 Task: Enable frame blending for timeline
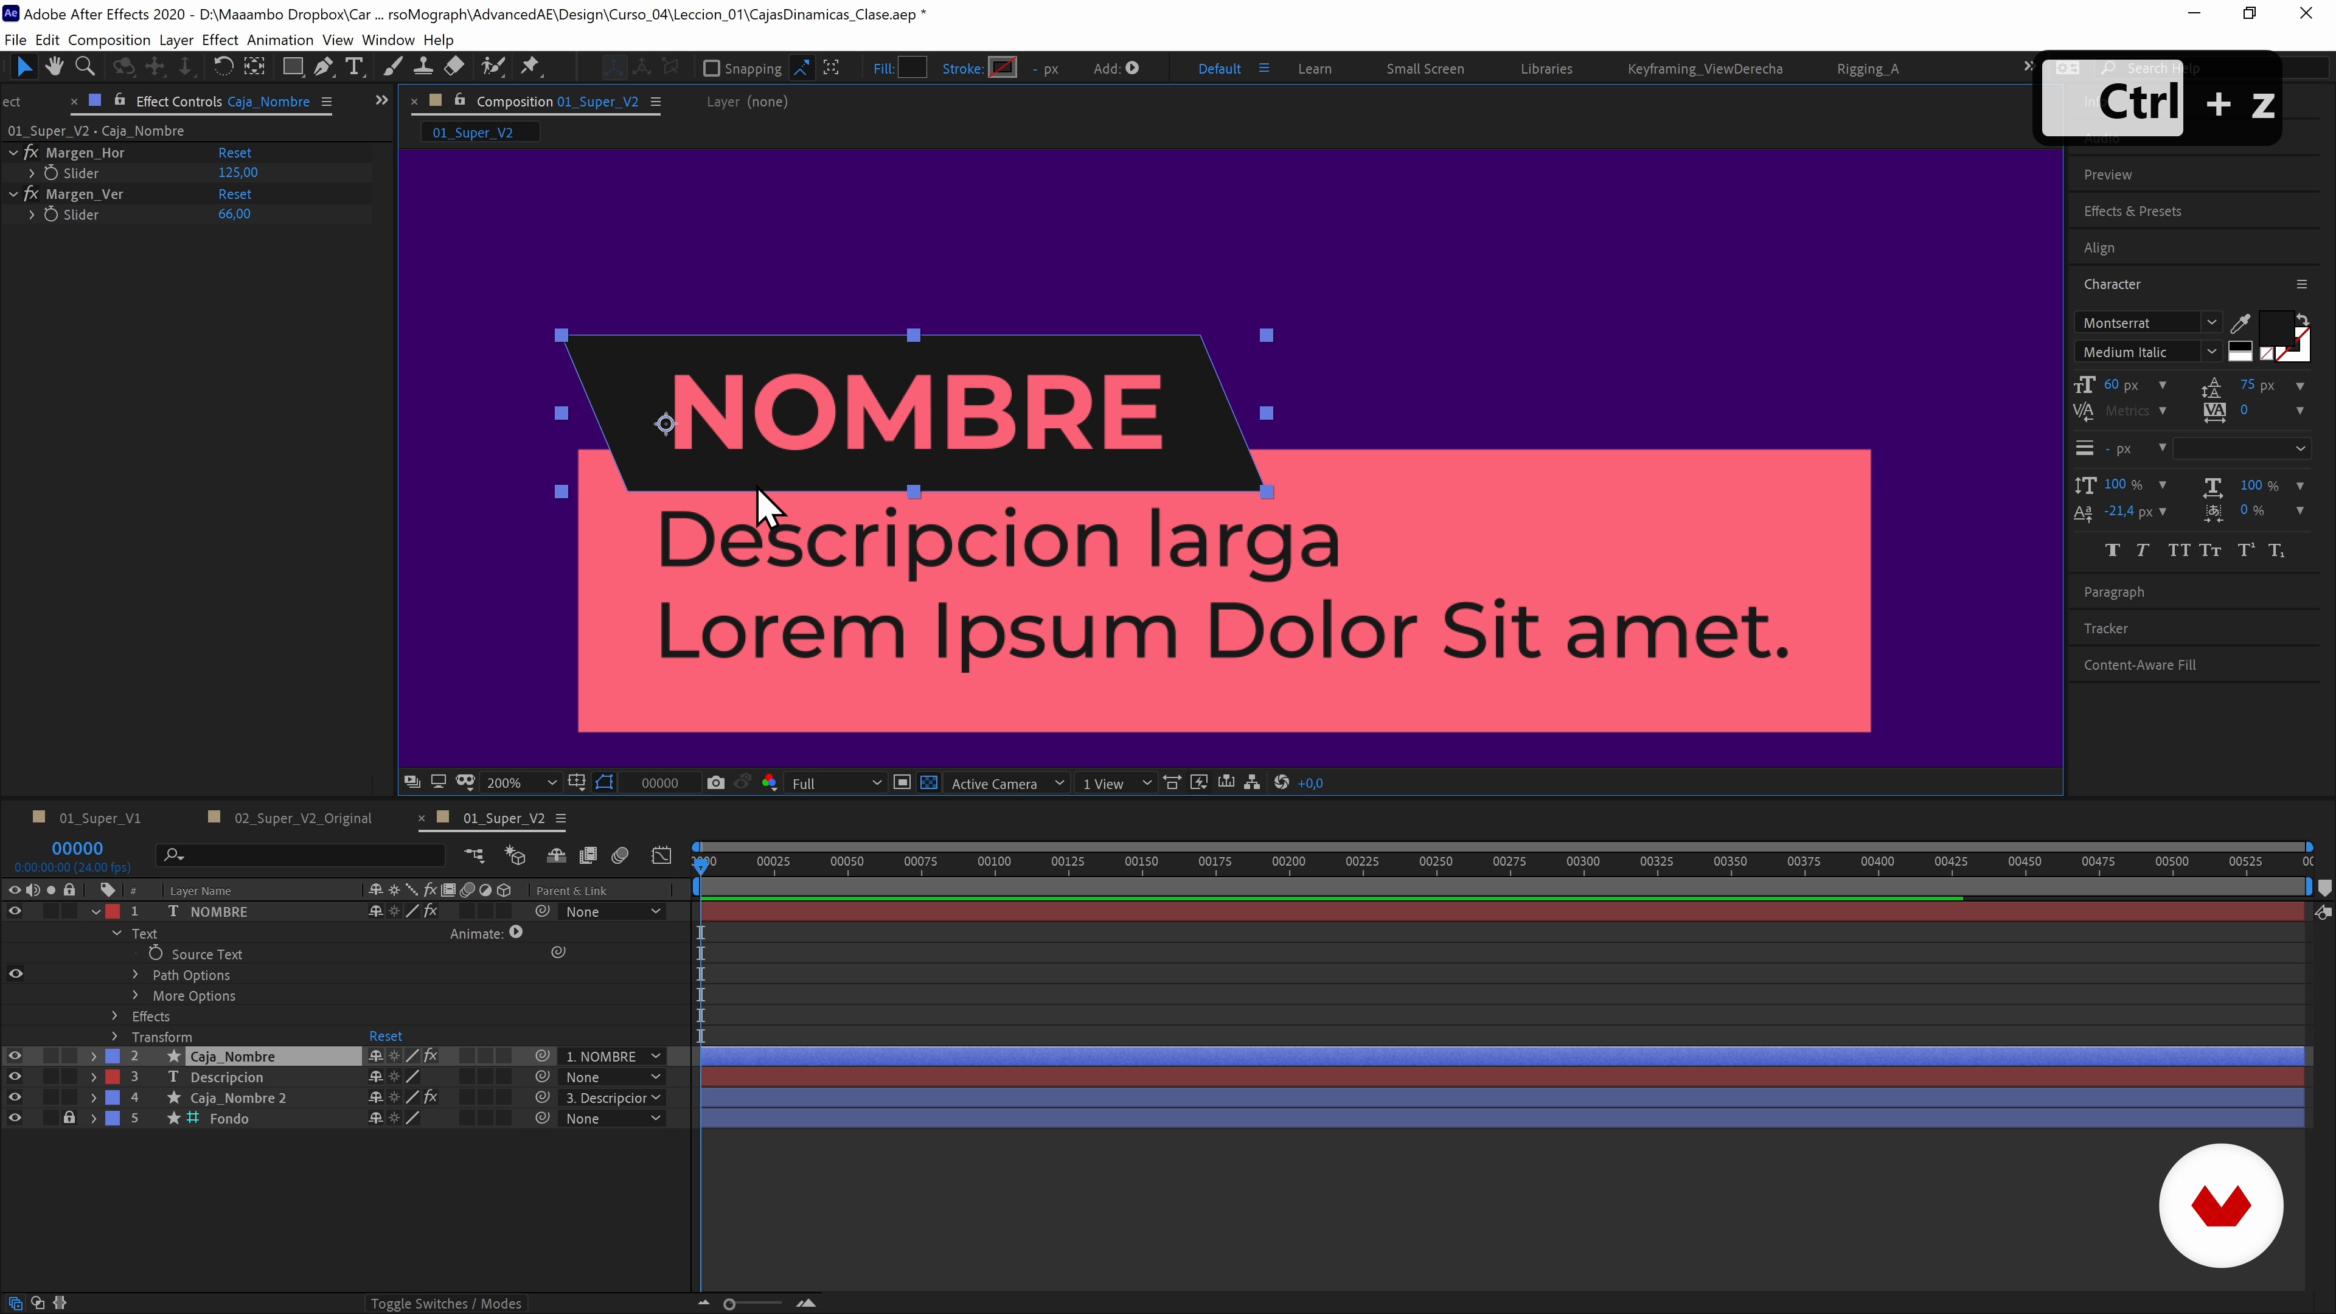tap(588, 855)
